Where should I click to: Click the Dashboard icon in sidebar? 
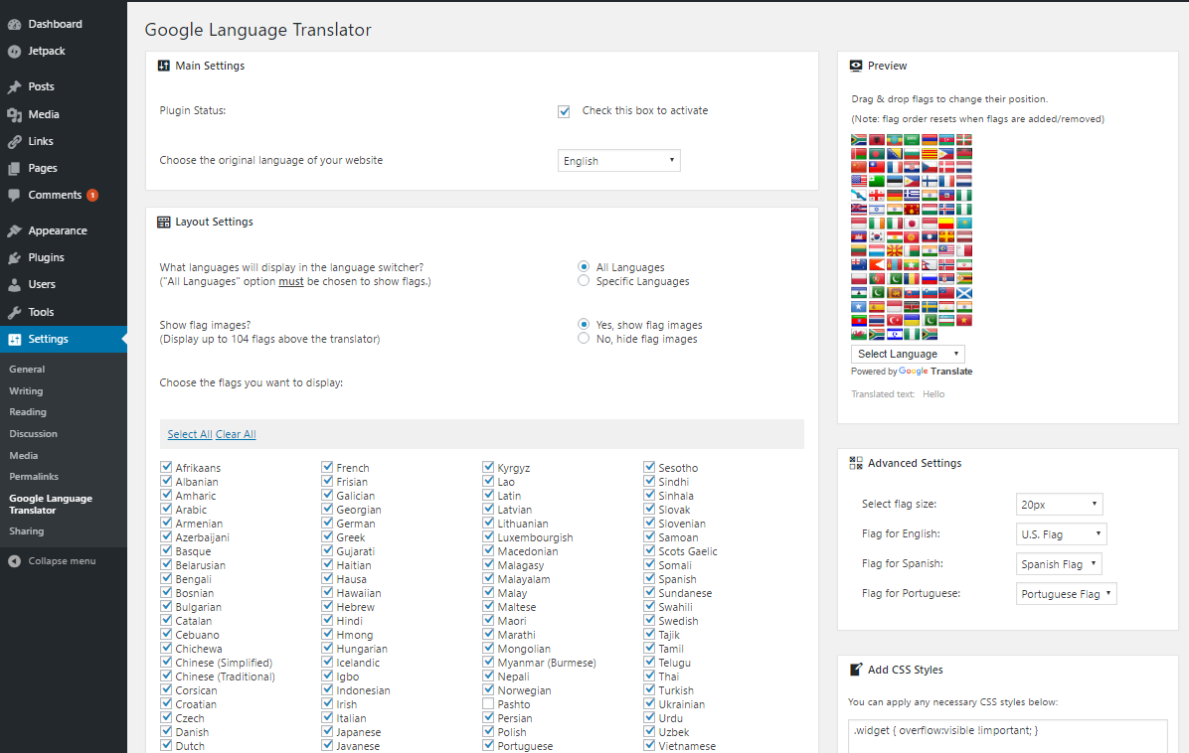(14, 24)
